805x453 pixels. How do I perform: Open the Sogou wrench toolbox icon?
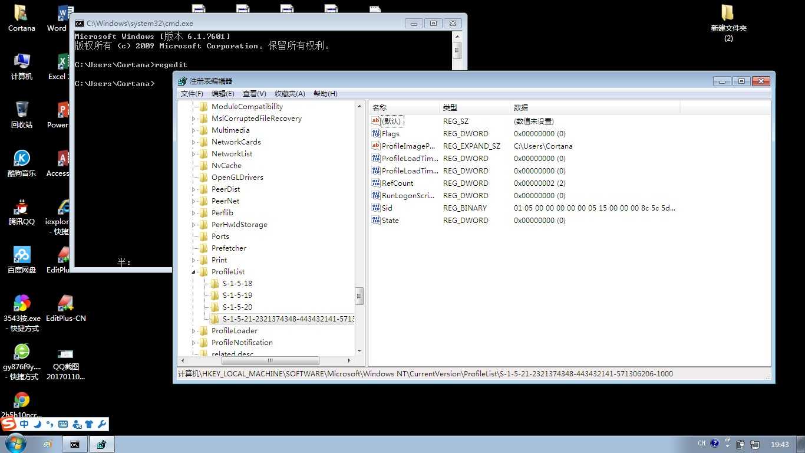pos(101,424)
